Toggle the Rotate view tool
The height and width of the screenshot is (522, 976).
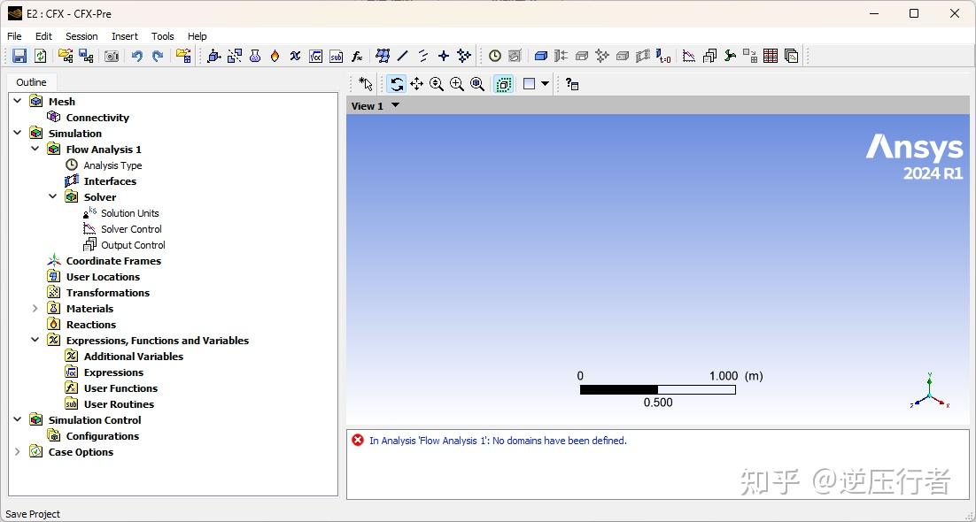(x=396, y=84)
